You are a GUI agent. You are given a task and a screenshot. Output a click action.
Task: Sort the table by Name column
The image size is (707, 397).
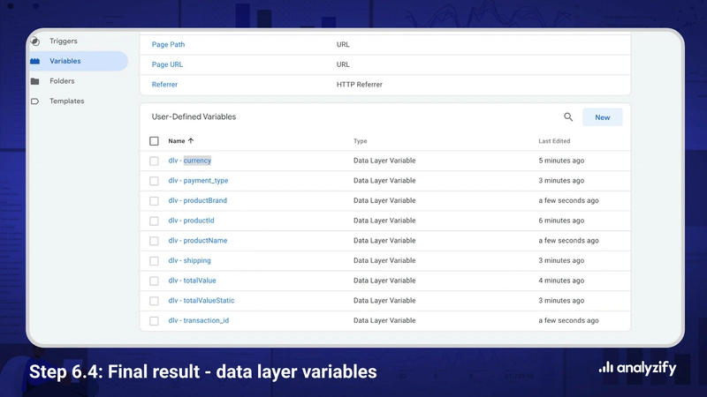click(177, 141)
